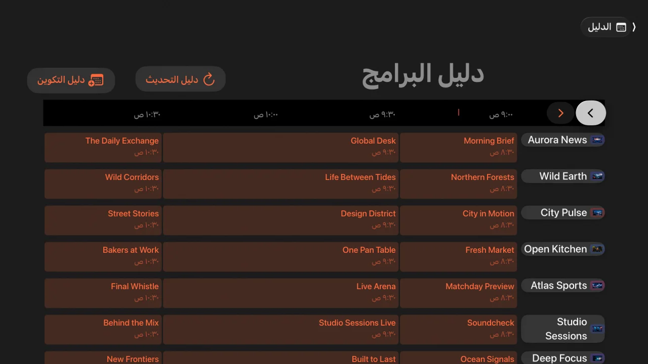Open the Morning Brief program
This screenshot has width=648, height=364.
click(x=459, y=148)
